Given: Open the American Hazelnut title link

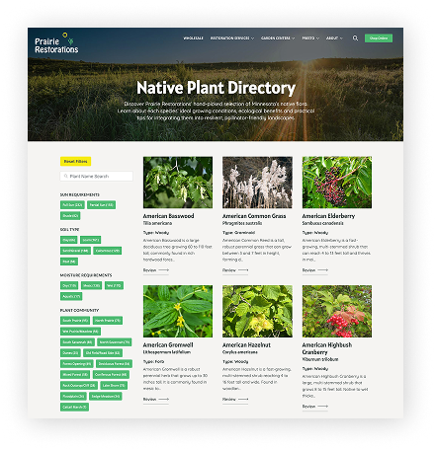Looking at the screenshot, I should 246,345.
